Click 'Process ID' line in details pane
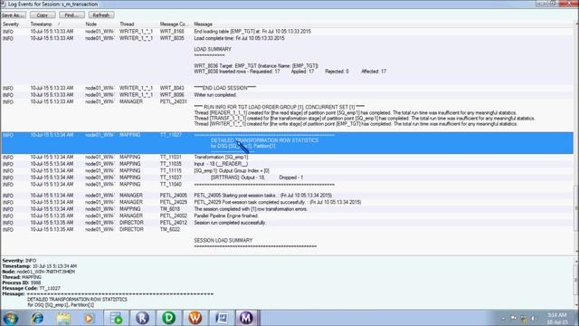Image resolution: width=579 pixels, height=326 pixels. click(x=22, y=283)
